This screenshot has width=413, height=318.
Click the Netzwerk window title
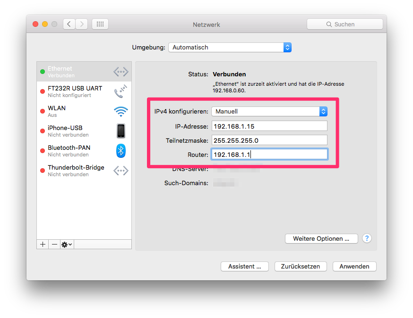(206, 24)
